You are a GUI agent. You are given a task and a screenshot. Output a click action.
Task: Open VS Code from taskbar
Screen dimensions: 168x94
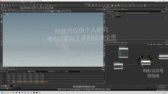coord(28,92)
